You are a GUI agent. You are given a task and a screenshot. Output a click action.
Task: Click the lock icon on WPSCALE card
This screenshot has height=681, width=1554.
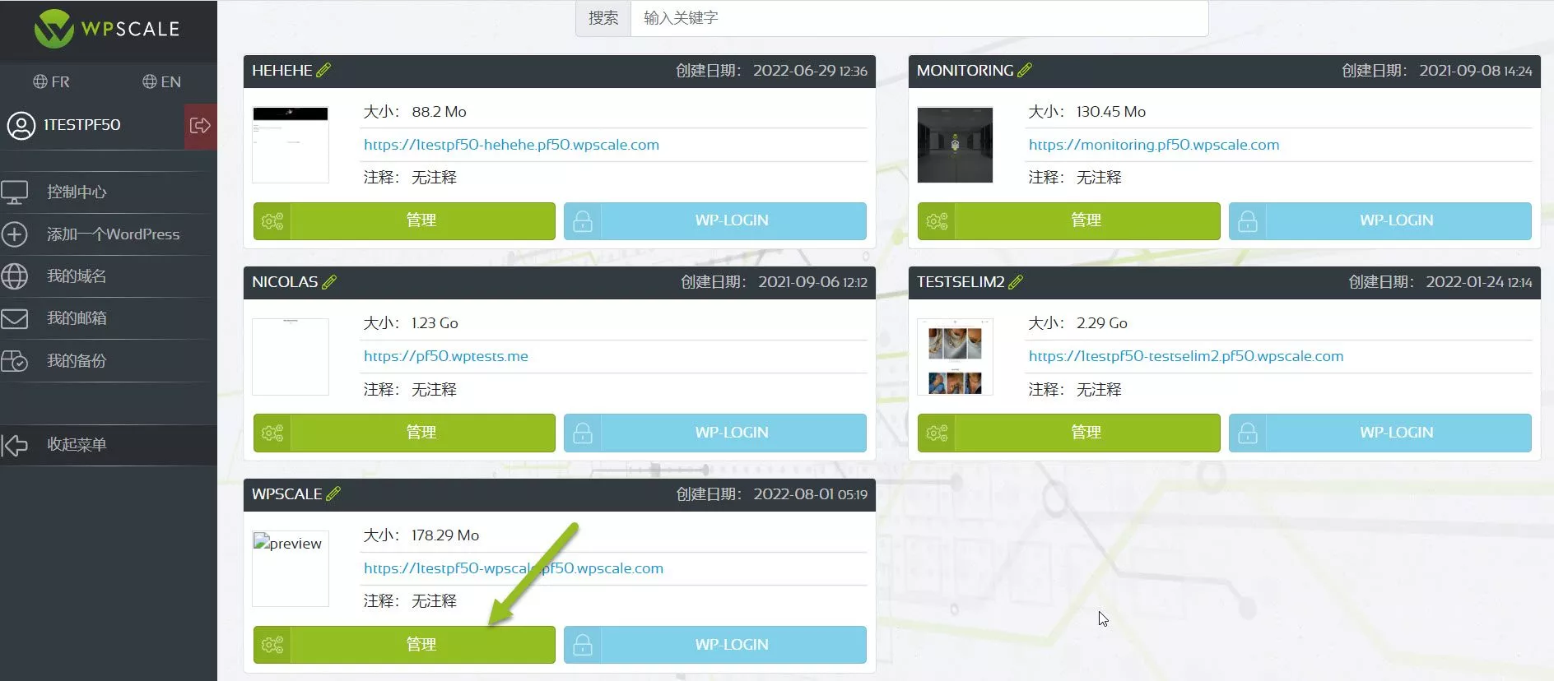(x=583, y=645)
